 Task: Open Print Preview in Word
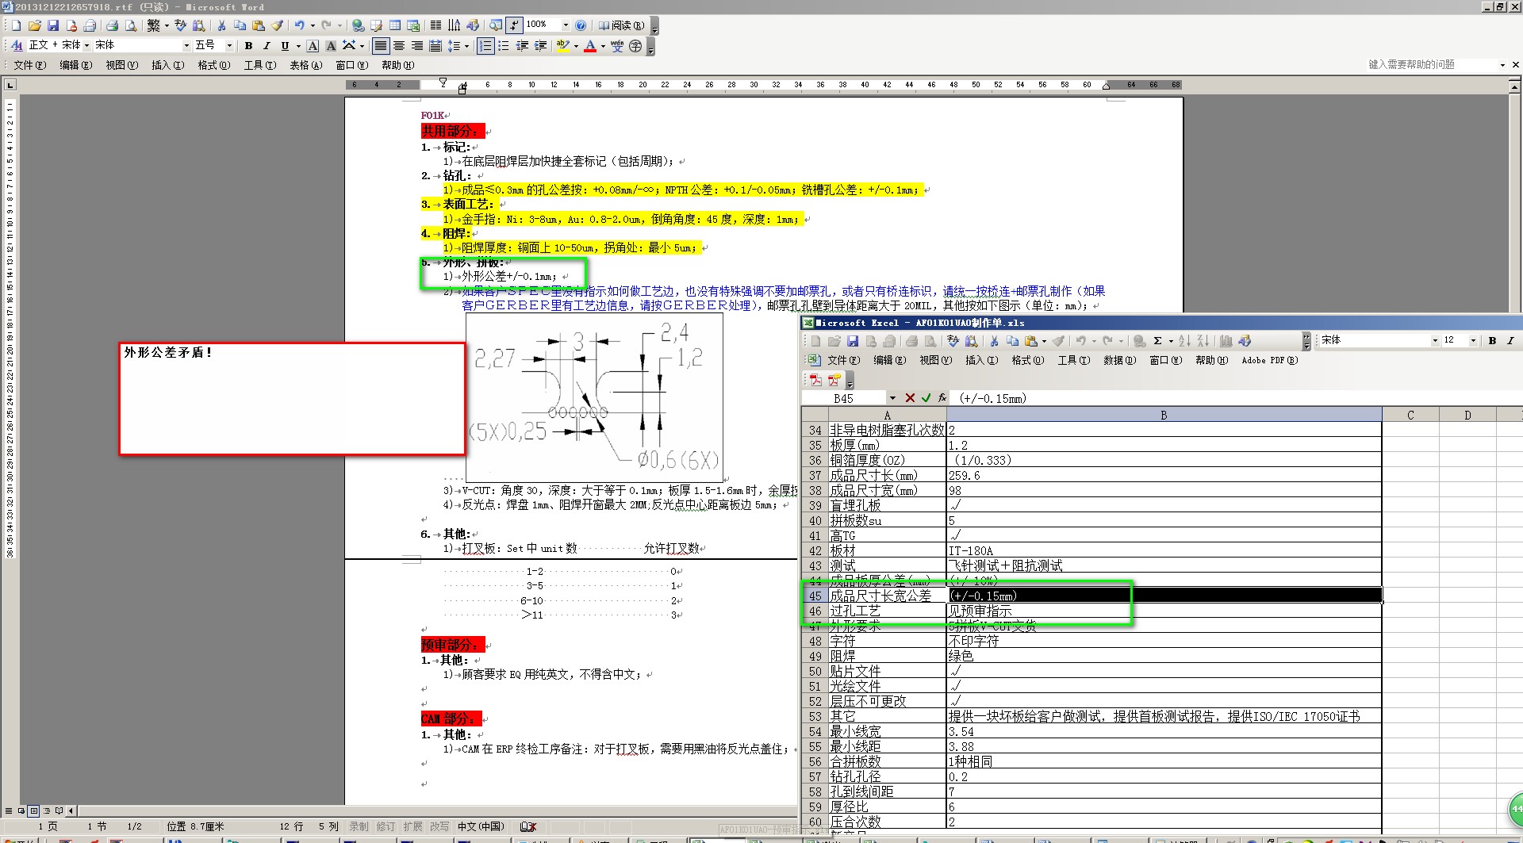(x=131, y=25)
